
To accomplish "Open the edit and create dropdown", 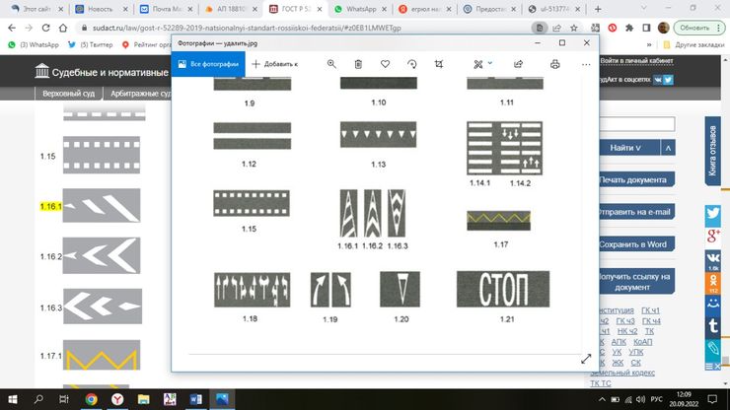I will 482,64.
